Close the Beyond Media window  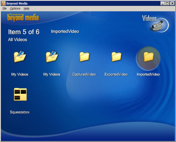[172, 3]
